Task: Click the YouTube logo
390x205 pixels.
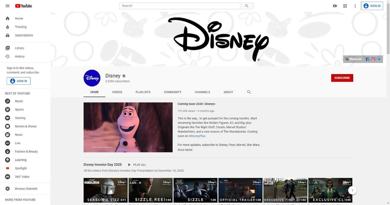Action: click(24, 6)
